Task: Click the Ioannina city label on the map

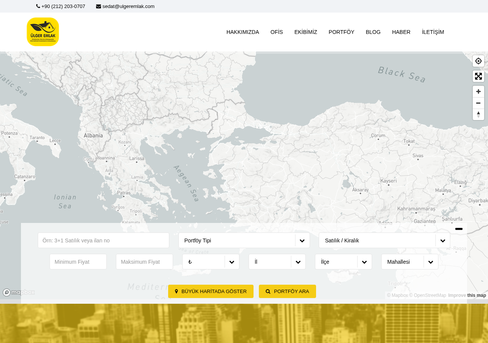Action: click(106, 158)
